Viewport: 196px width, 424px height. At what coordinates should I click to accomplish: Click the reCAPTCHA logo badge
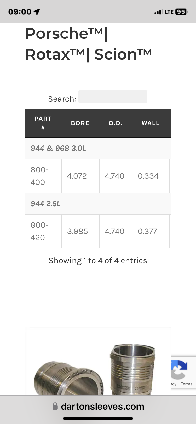[179, 369]
